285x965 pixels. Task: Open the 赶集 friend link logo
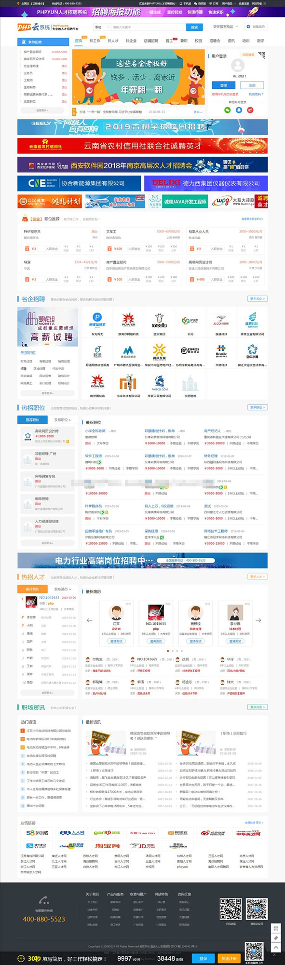(x=107, y=833)
